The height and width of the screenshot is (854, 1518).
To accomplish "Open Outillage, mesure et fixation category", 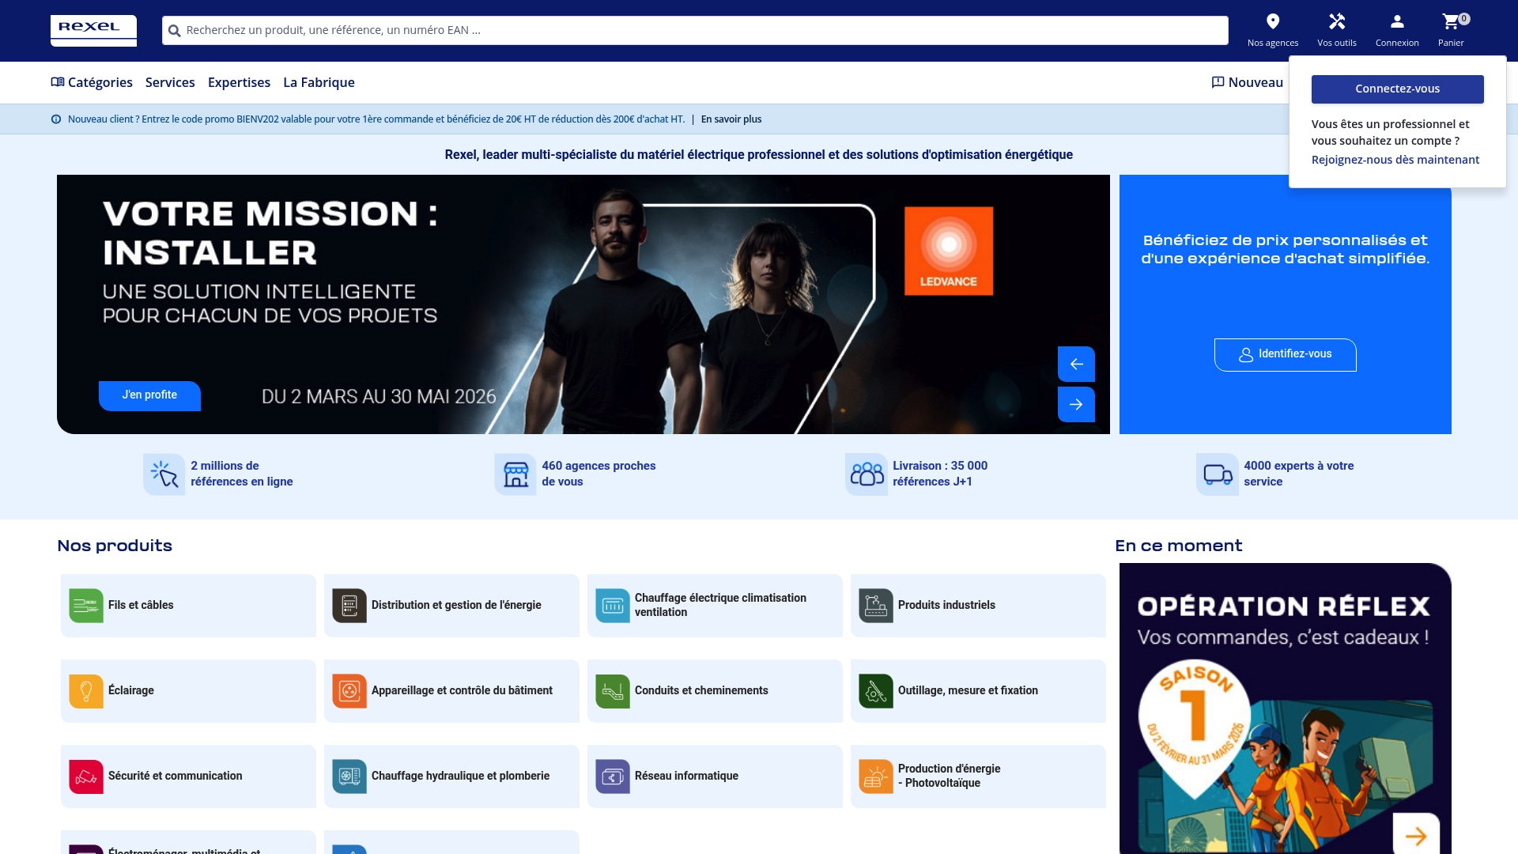I will point(978,691).
